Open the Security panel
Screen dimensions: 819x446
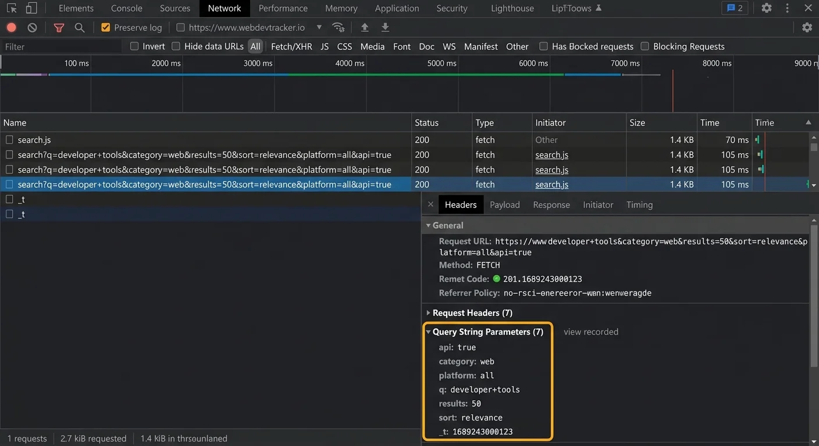tap(452, 8)
